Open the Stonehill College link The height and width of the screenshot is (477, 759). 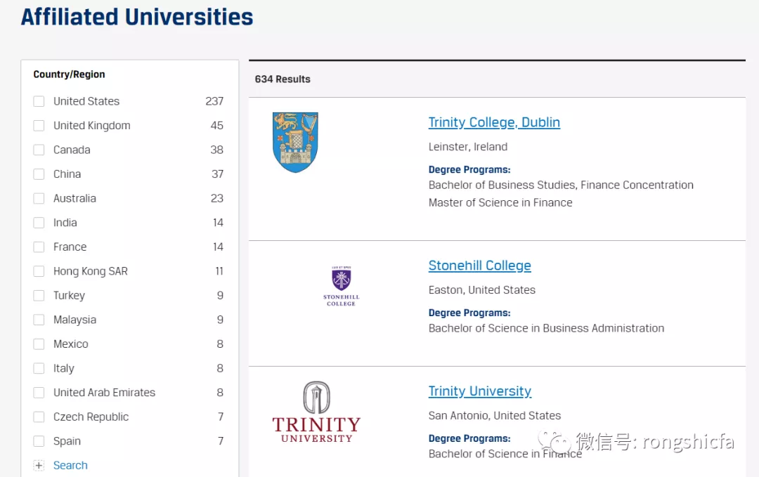point(480,266)
